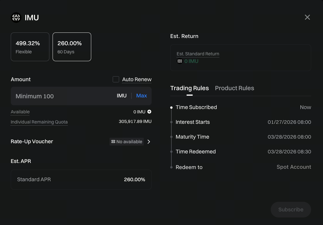This screenshot has height=225, width=323.
Task: Click the voucher ticket icon
Action: (113, 141)
